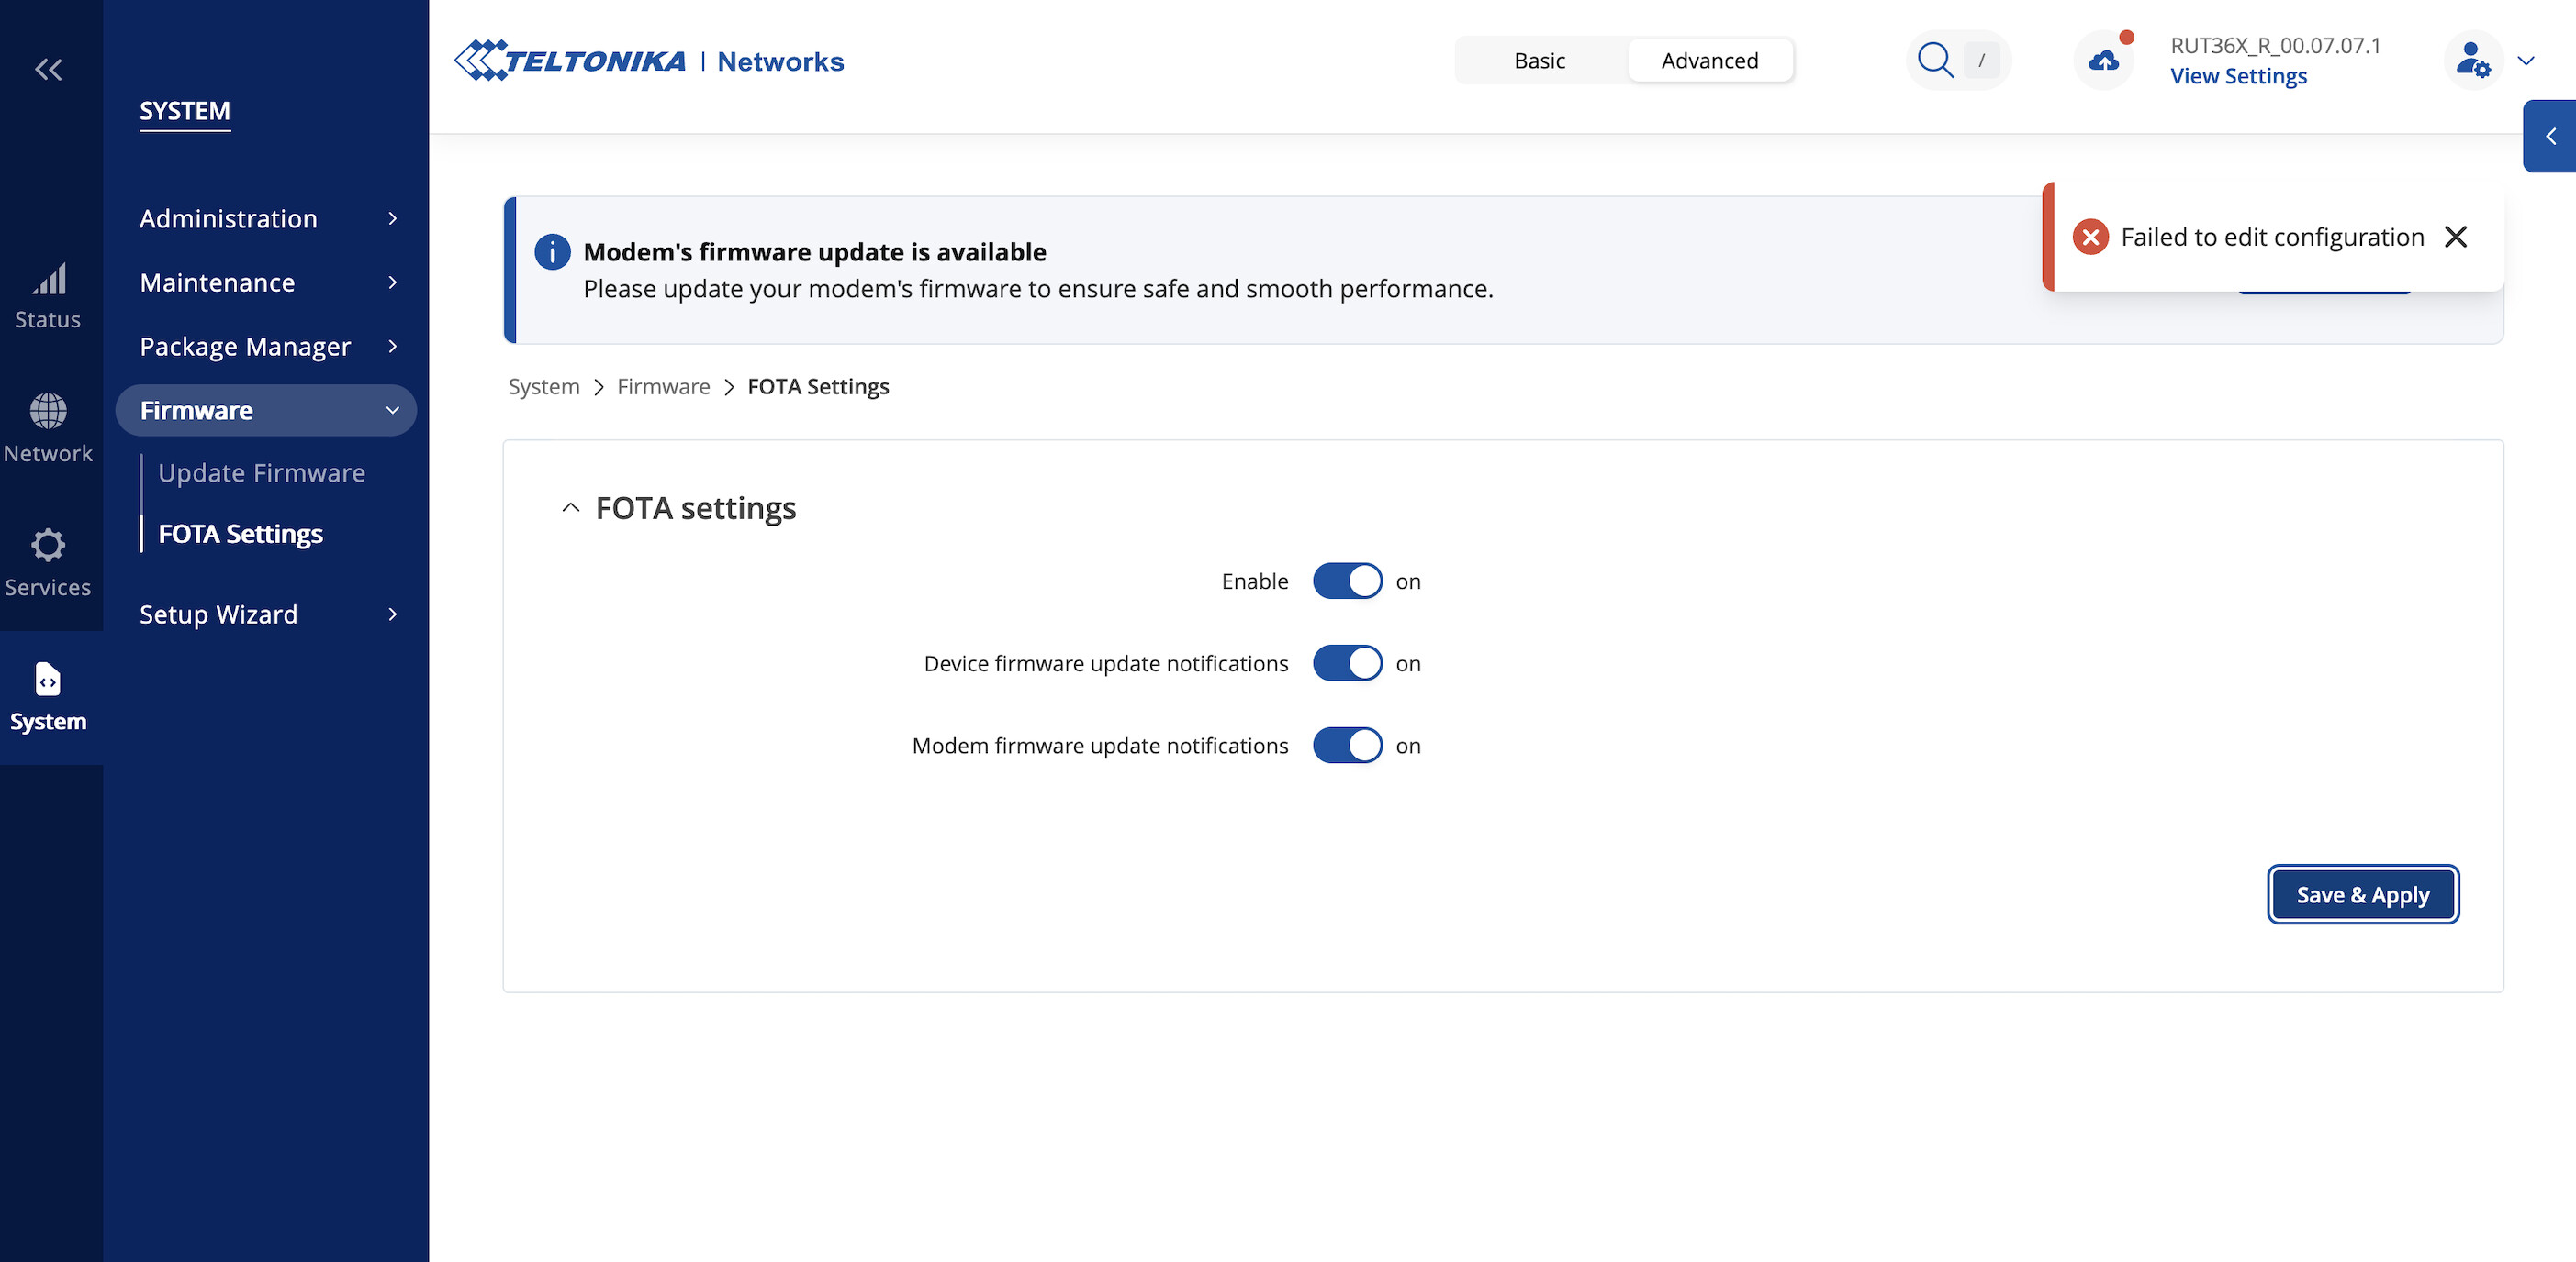The image size is (2576, 1262).
Task: Select the System file icon
Action: (x=48, y=680)
